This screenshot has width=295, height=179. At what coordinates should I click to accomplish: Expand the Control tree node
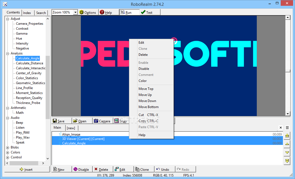pos(8,158)
